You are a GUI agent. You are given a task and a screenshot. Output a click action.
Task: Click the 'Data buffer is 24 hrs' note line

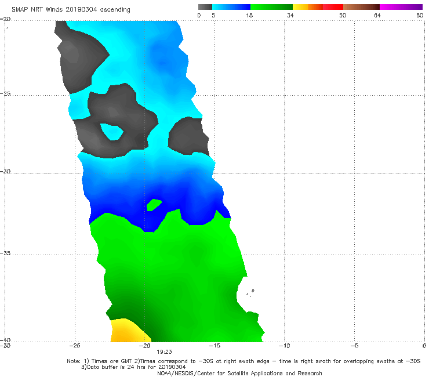pos(133,367)
